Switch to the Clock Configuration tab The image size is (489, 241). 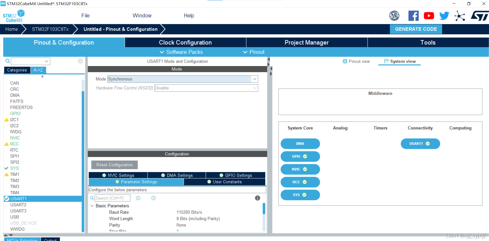(x=185, y=43)
